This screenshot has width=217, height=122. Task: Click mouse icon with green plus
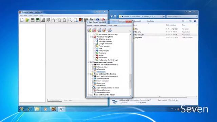coord(90,29)
